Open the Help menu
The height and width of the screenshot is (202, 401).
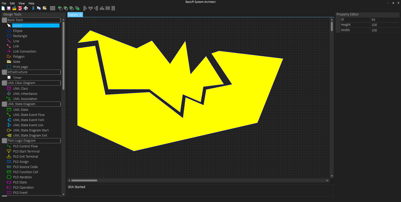(x=31, y=3)
